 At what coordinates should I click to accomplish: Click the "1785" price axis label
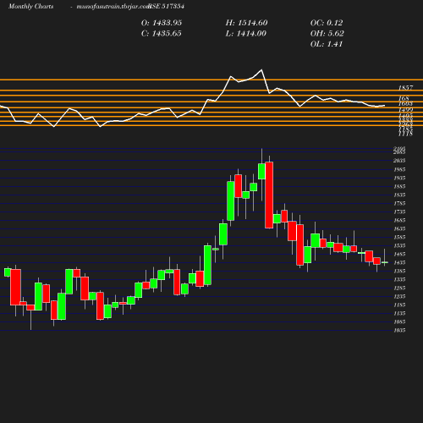[399, 203]
